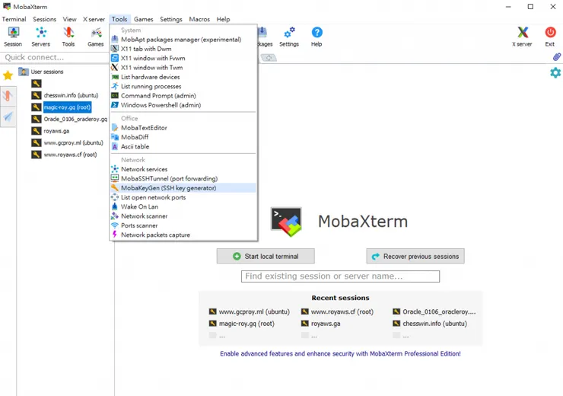Open the Terminal menu
Image resolution: width=563 pixels, height=396 pixels.
point(14,19)
